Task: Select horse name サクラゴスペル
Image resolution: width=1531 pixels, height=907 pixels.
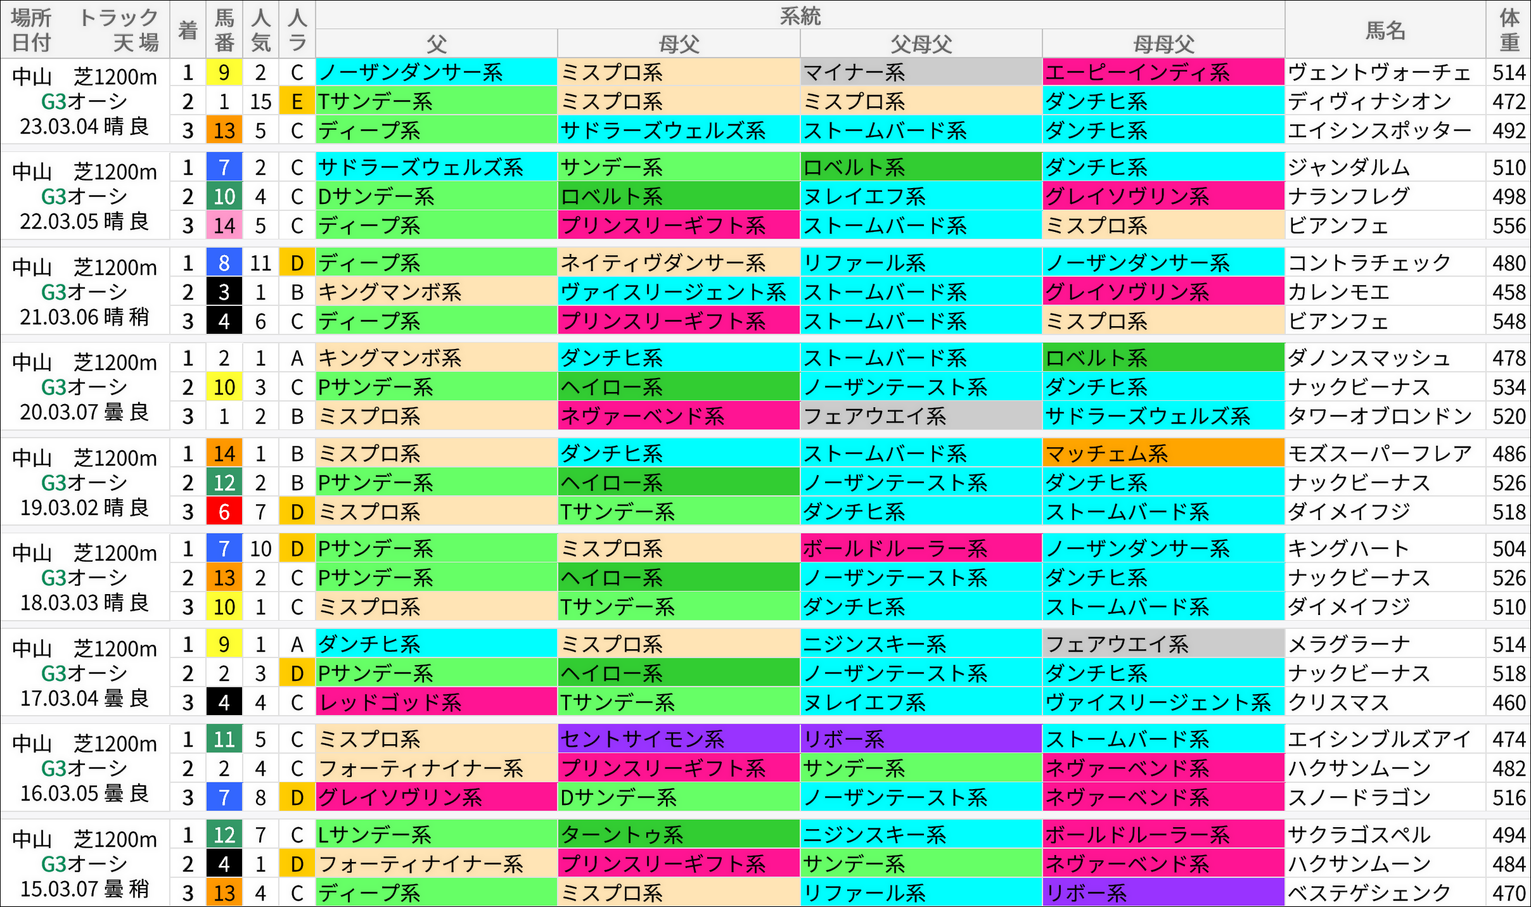Action: (1359, 835)
